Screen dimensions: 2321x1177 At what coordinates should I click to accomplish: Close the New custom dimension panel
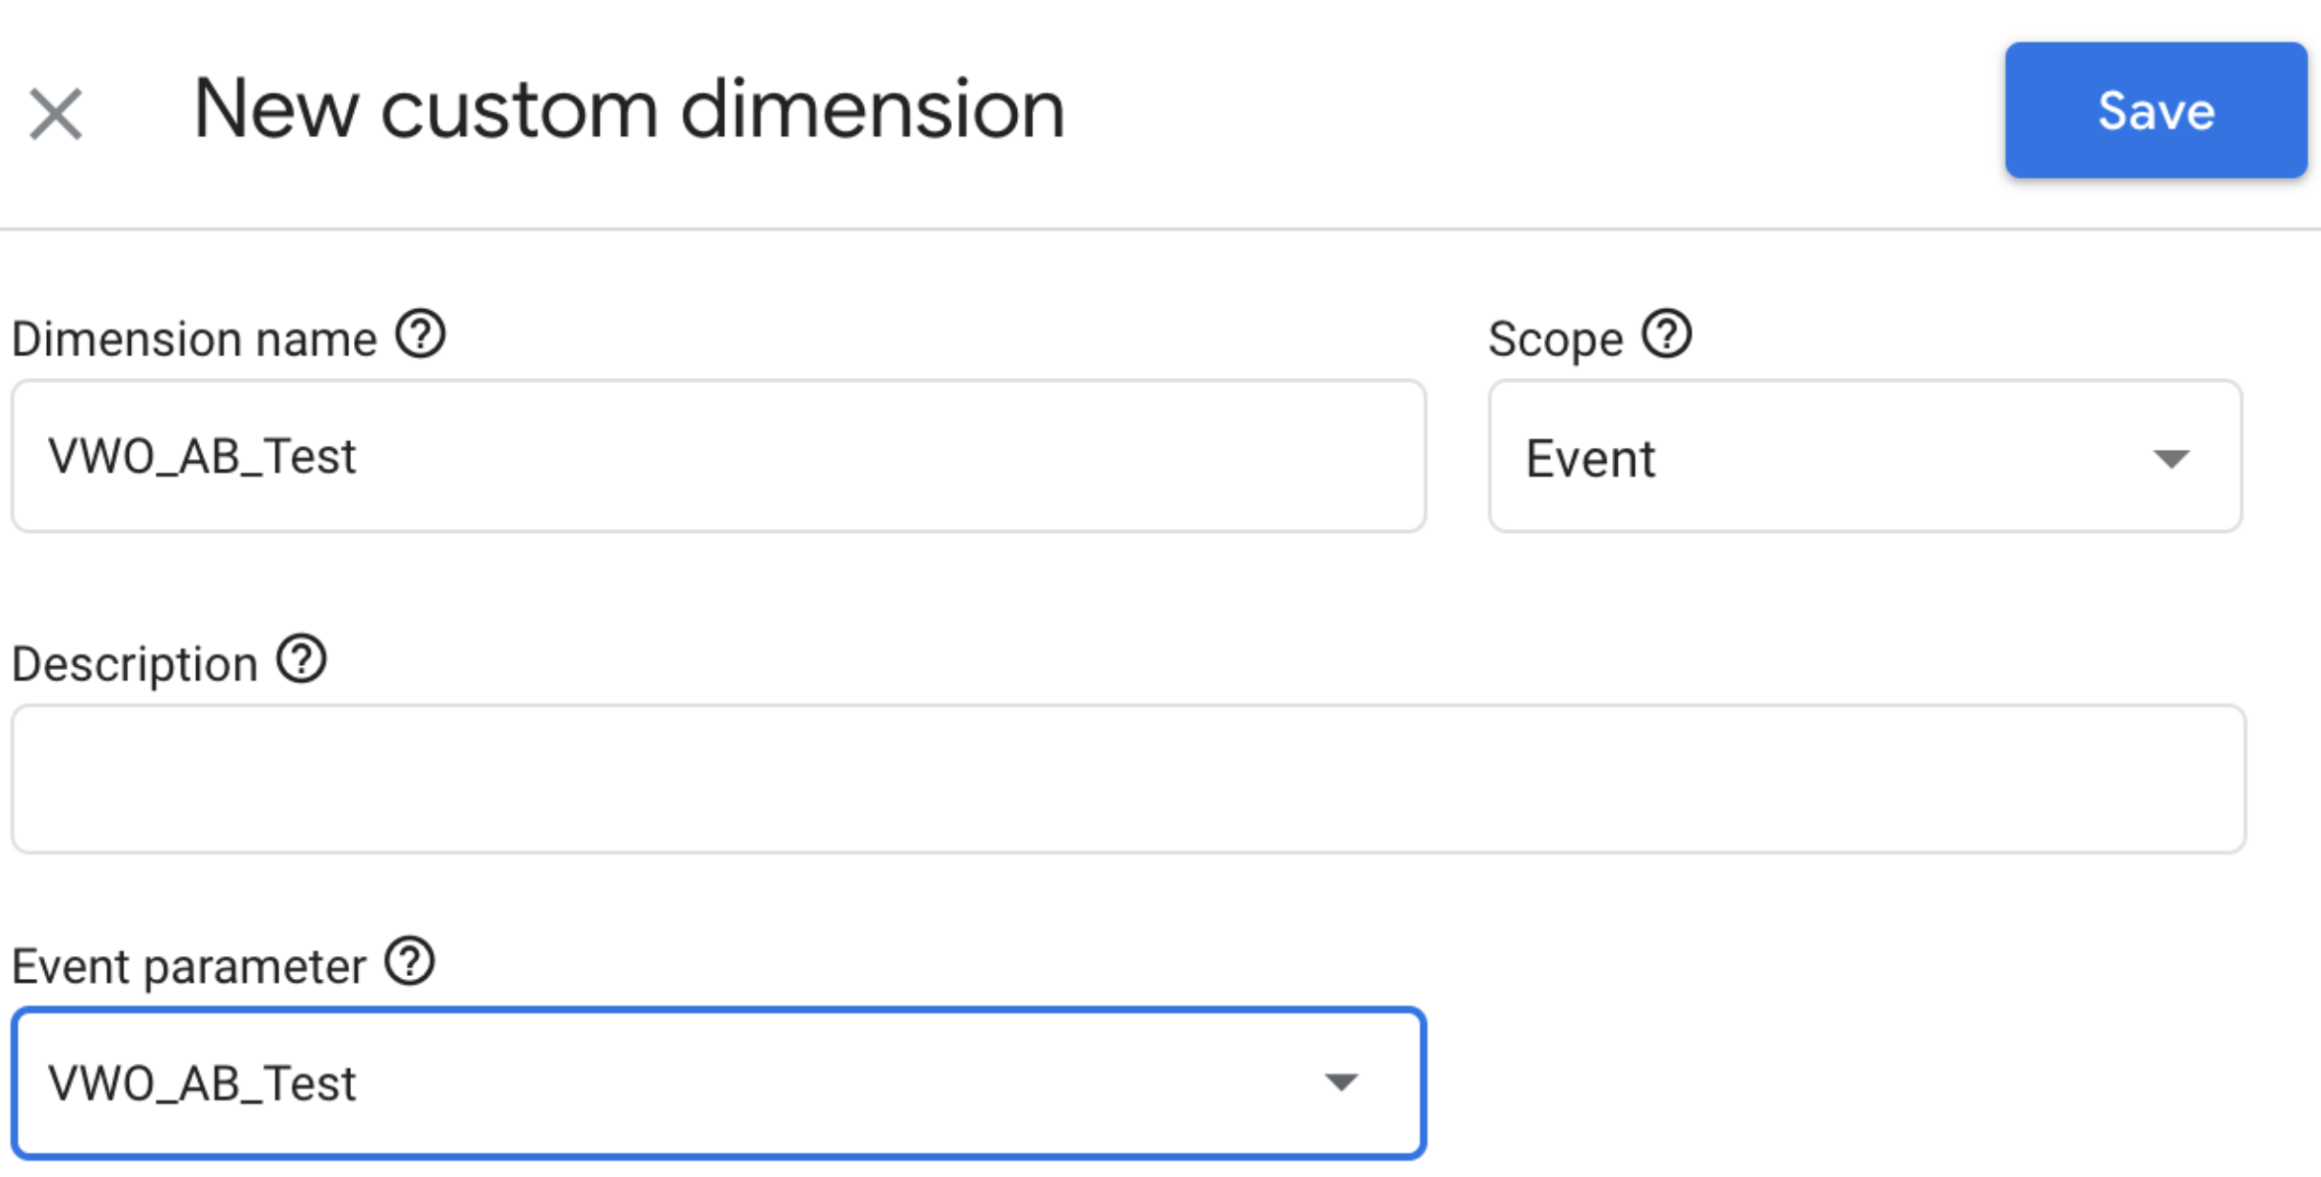pos(55,114)
